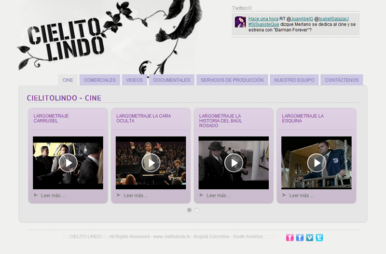Switch to the second carousel page dot

coord(196,210)
